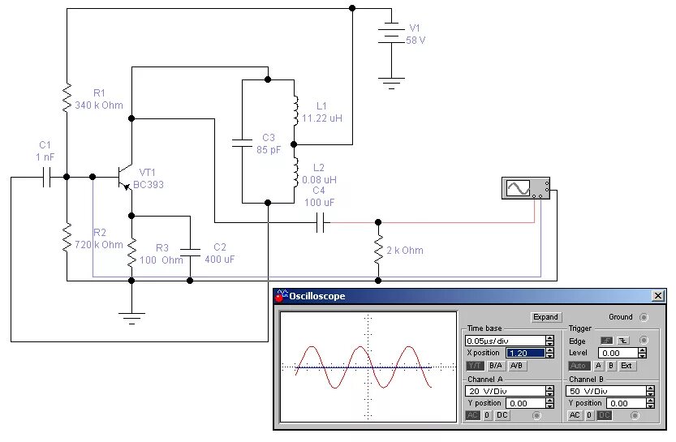The image size is (676, 442).
Task: Select the falling edge trigger icon
Action: 623,341
